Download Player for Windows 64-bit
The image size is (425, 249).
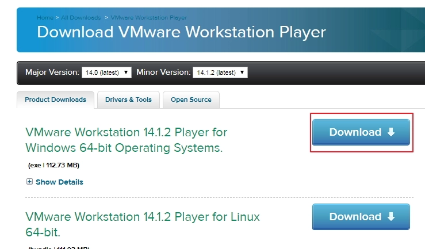click(361, 132)
